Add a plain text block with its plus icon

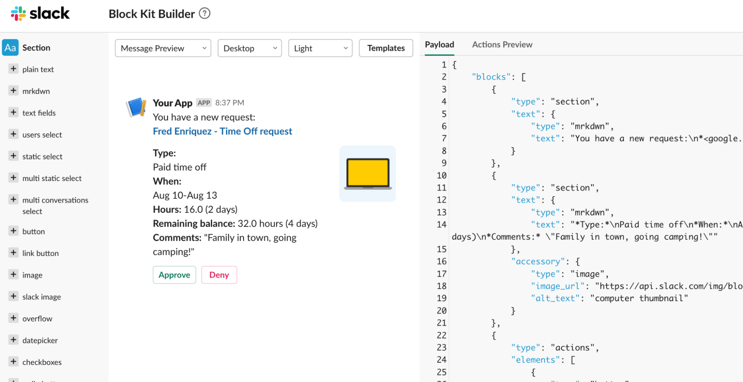[x=13, y=69]
